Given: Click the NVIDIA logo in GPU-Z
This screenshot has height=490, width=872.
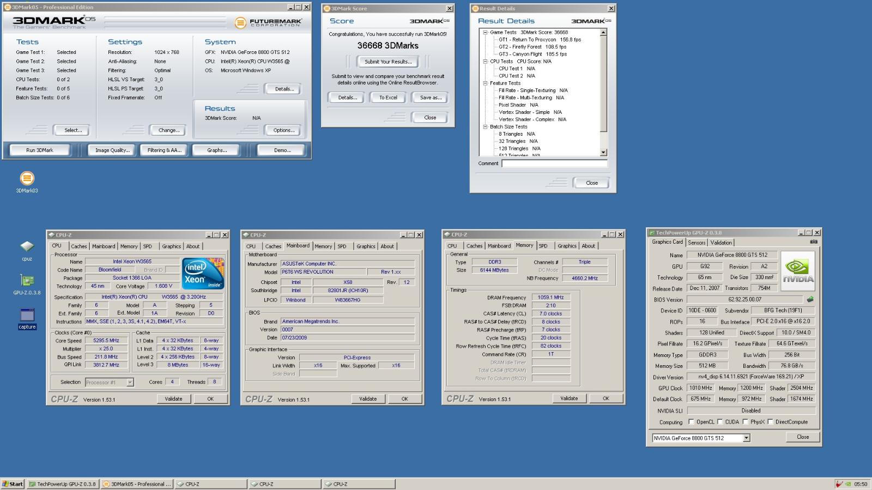Looking at the screenshot, I should [798, 270].
